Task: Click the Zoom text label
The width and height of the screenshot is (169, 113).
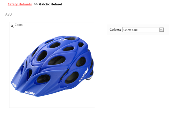Action: 19,25
